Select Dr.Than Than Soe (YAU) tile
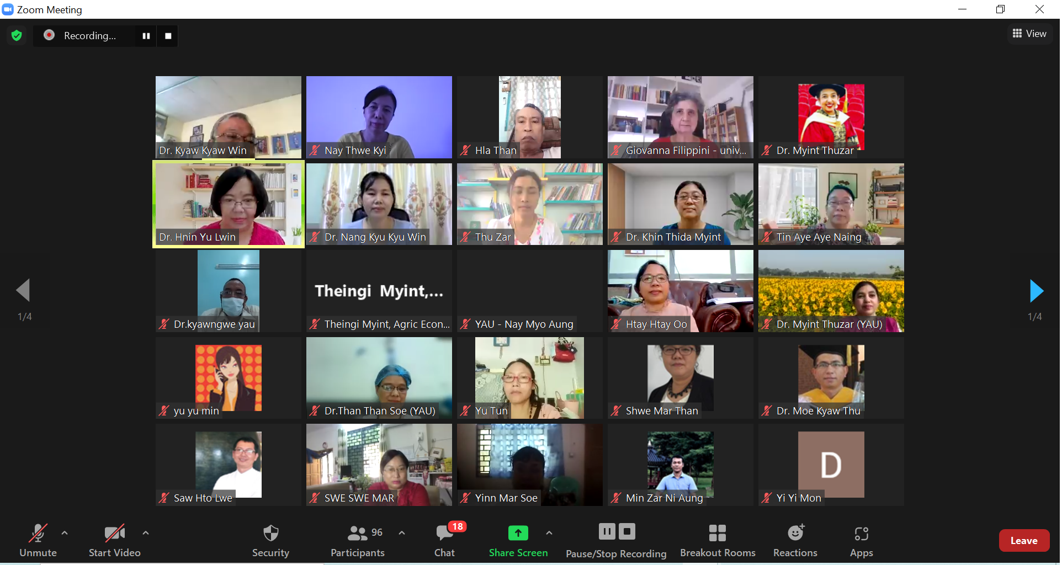The width and height of the screenshot is (1062, 565). pyautogui.click(x=379, y=378)
